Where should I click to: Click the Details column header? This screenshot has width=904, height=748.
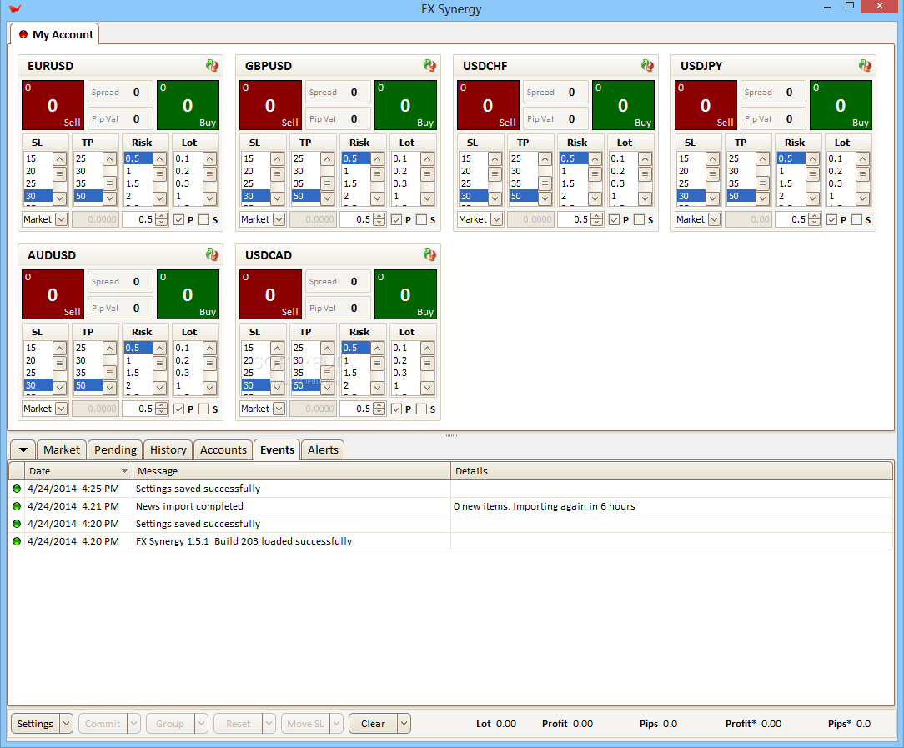[x=671, y=471]
